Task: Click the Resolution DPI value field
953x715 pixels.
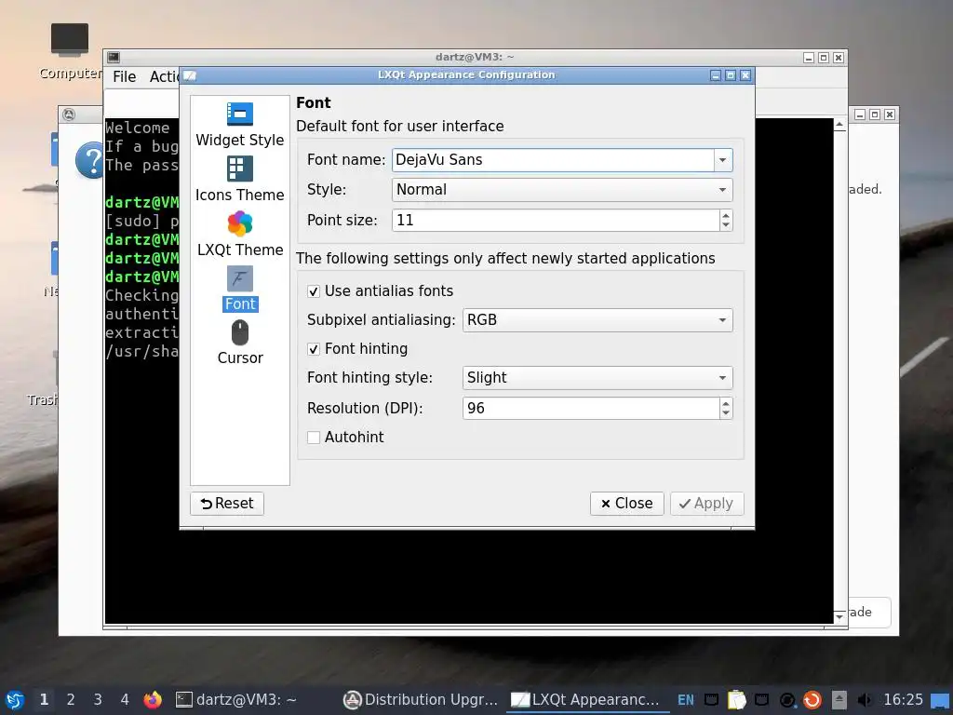Action: 591,408
